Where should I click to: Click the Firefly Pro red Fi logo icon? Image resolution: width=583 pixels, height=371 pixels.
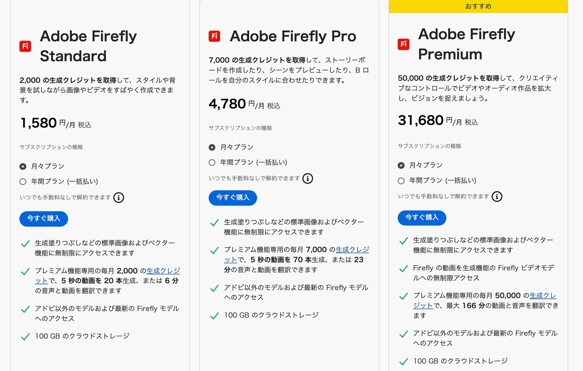click(x=214, y=36)
